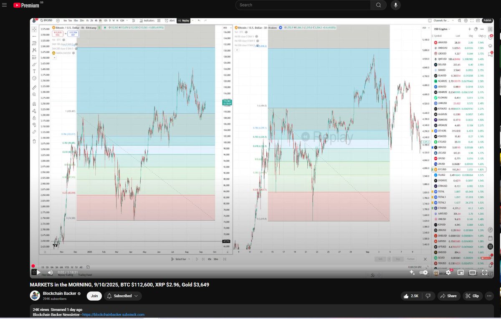Click the Publish button
This screenshot has height=319, width=501.
click(487, 20)
